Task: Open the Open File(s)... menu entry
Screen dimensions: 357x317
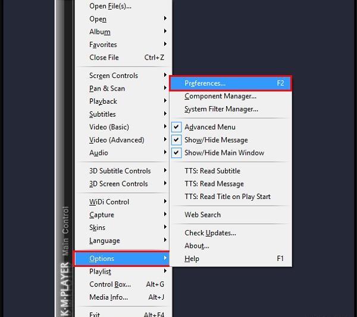Action: click(x=123, y=6)
